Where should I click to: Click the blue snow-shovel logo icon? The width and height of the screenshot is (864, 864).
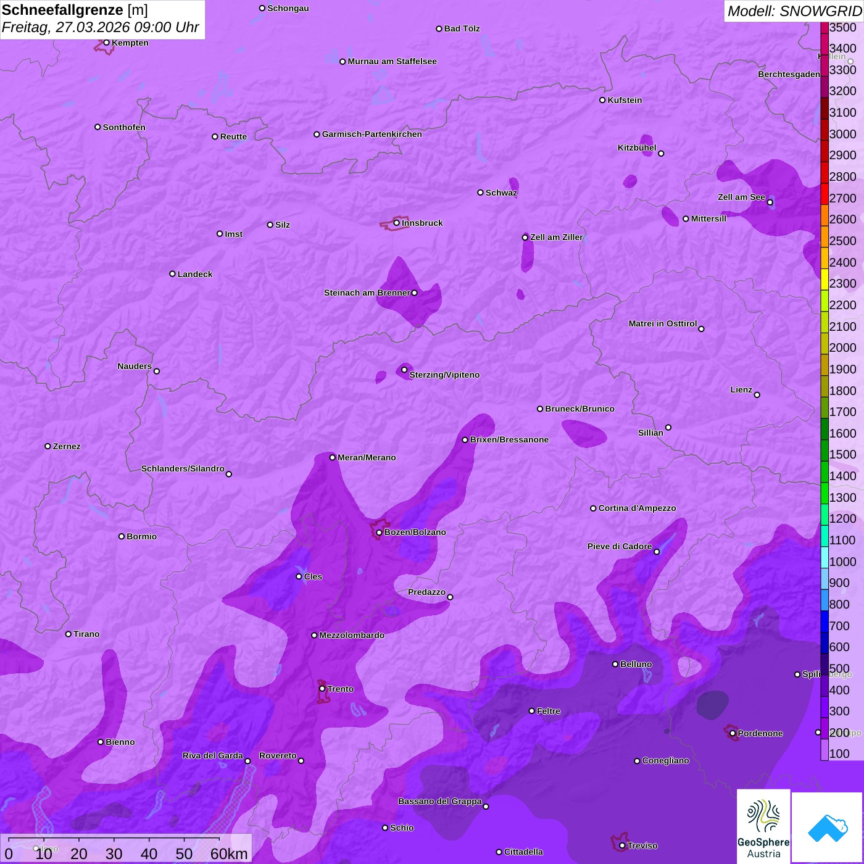[828, 828]
